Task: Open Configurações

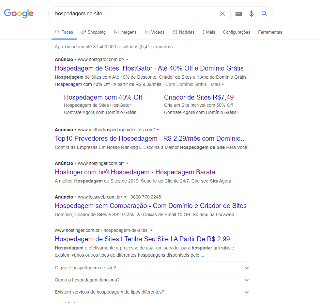Action: [236, 32]
